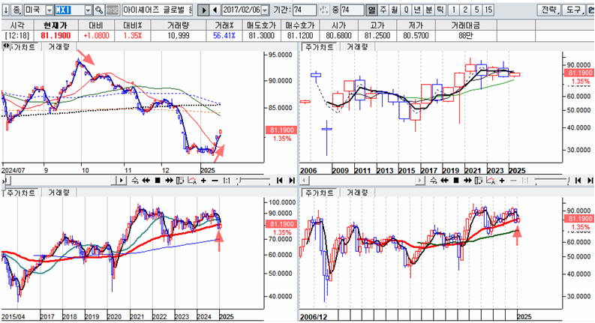Select the 틱 tick period toggle
The width and height of the screenshot is (595, 323).
[440, 10]
